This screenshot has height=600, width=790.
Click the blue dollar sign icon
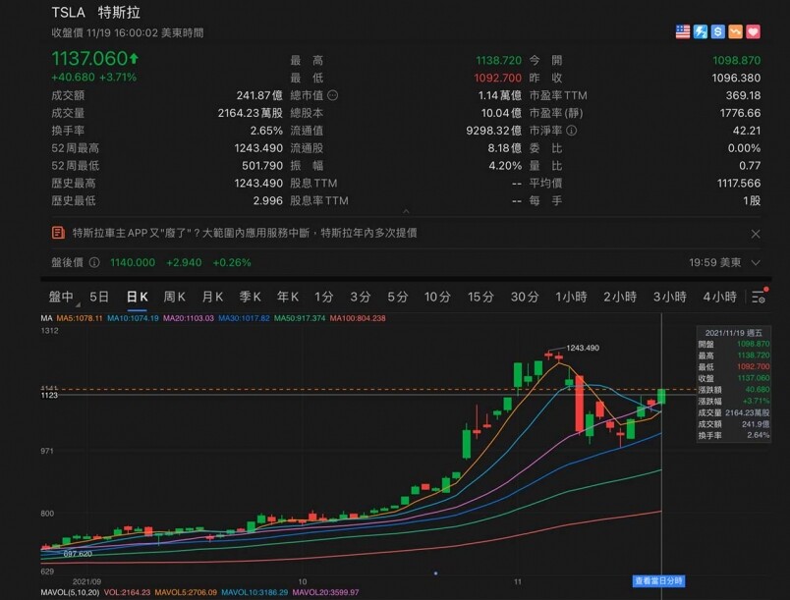(718, 31)
